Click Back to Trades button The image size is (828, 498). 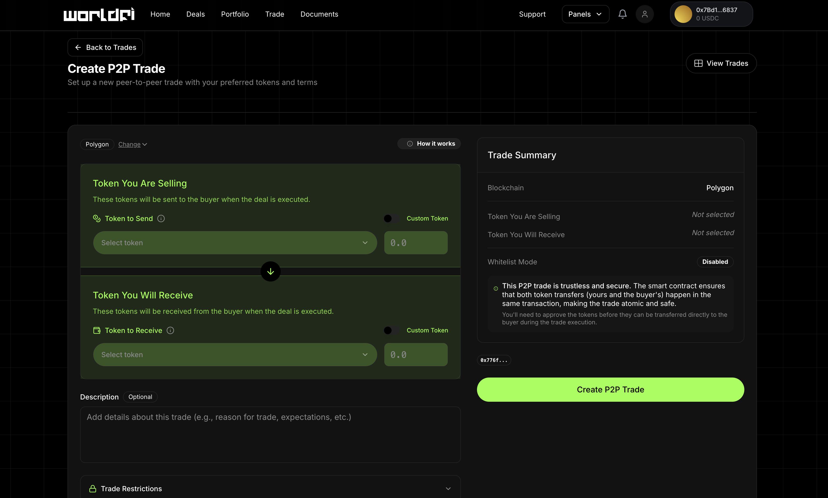coord(105,47)
